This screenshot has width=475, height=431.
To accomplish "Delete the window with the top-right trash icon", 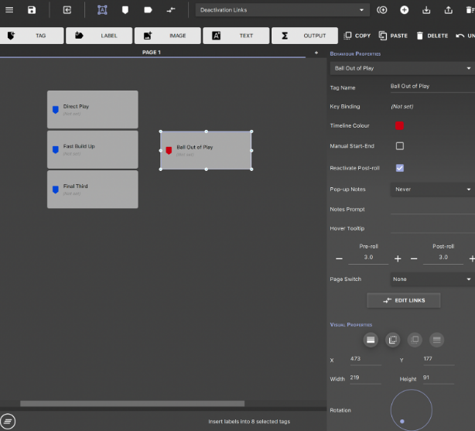I will pyautogui.click(x=470, y=10).
